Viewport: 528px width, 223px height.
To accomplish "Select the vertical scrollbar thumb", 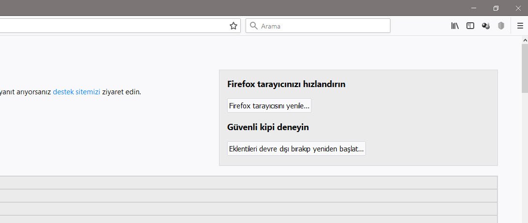I will coord(525,68).
